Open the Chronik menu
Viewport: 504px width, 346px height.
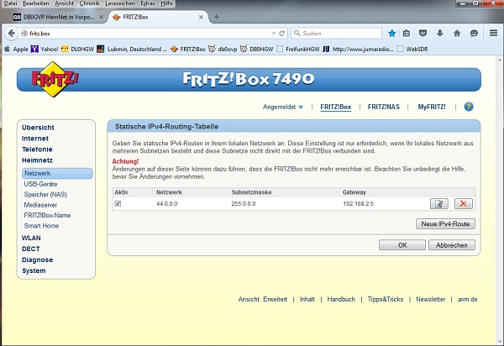89,3
